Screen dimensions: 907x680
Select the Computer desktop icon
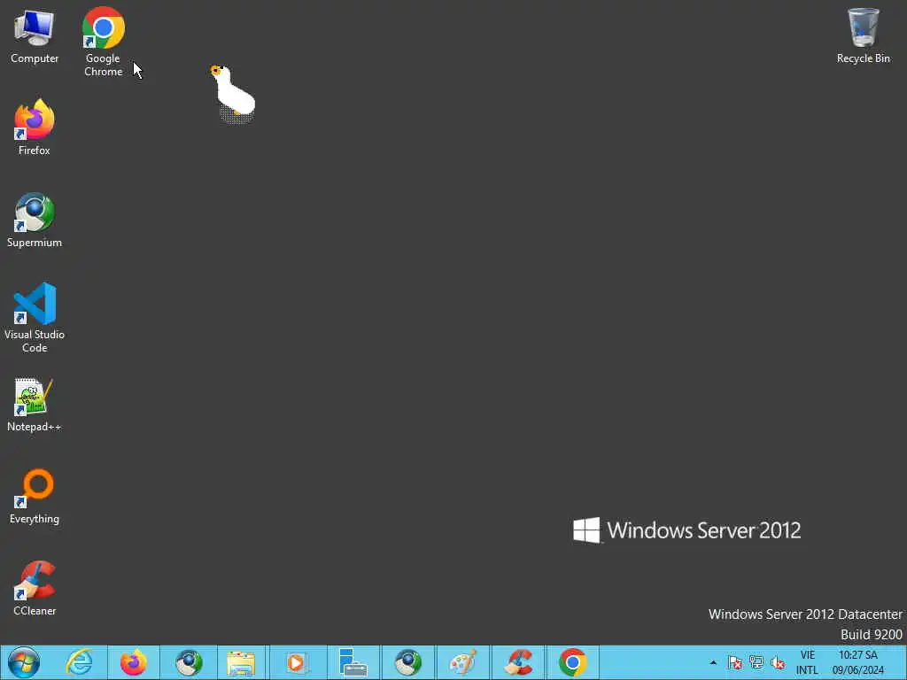point(35,35)
